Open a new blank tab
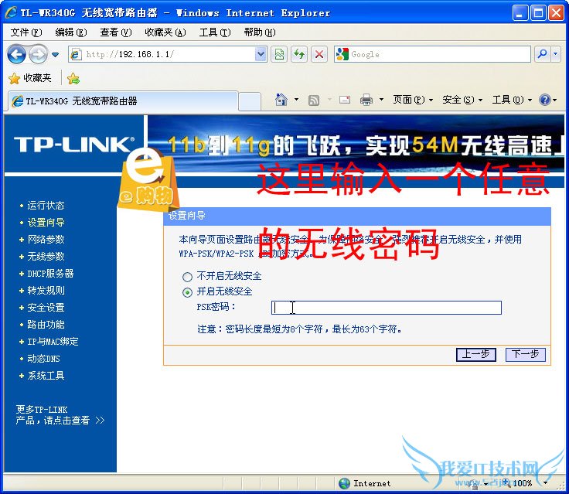 point(250,101)
